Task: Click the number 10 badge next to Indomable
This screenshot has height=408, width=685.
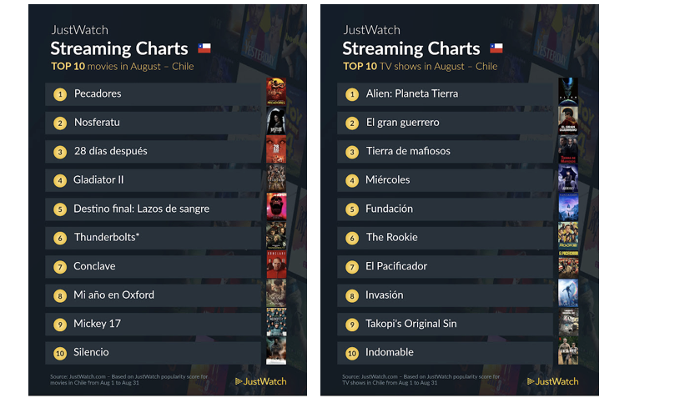Action: 351,353
